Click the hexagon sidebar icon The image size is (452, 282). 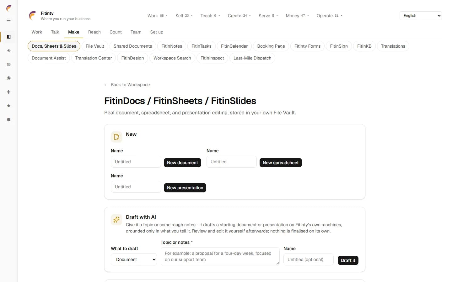8,120
